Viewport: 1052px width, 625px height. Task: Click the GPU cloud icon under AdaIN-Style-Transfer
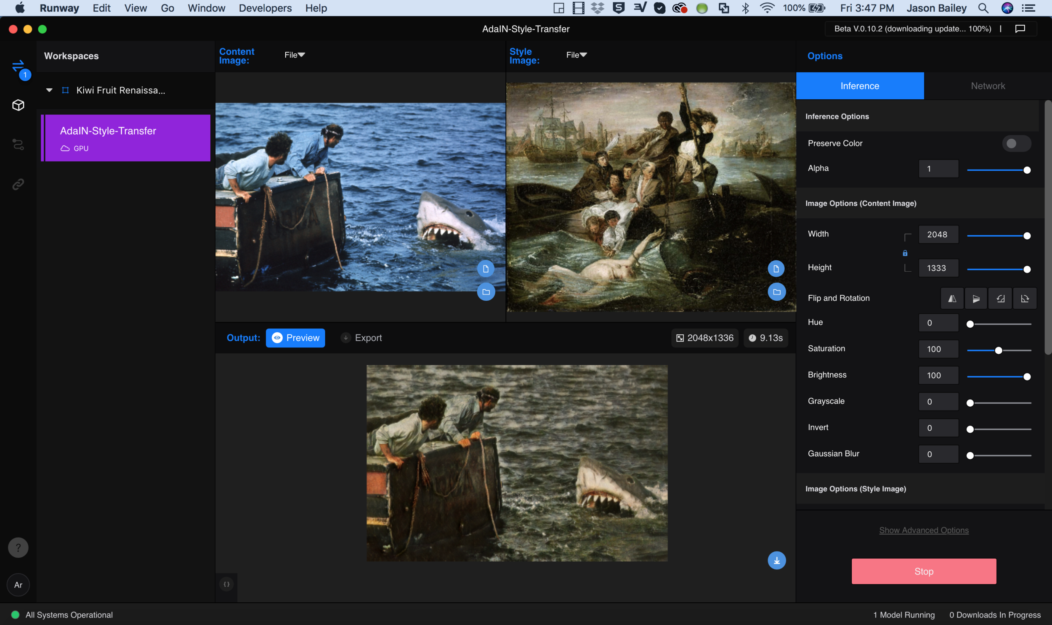point(65,148)
